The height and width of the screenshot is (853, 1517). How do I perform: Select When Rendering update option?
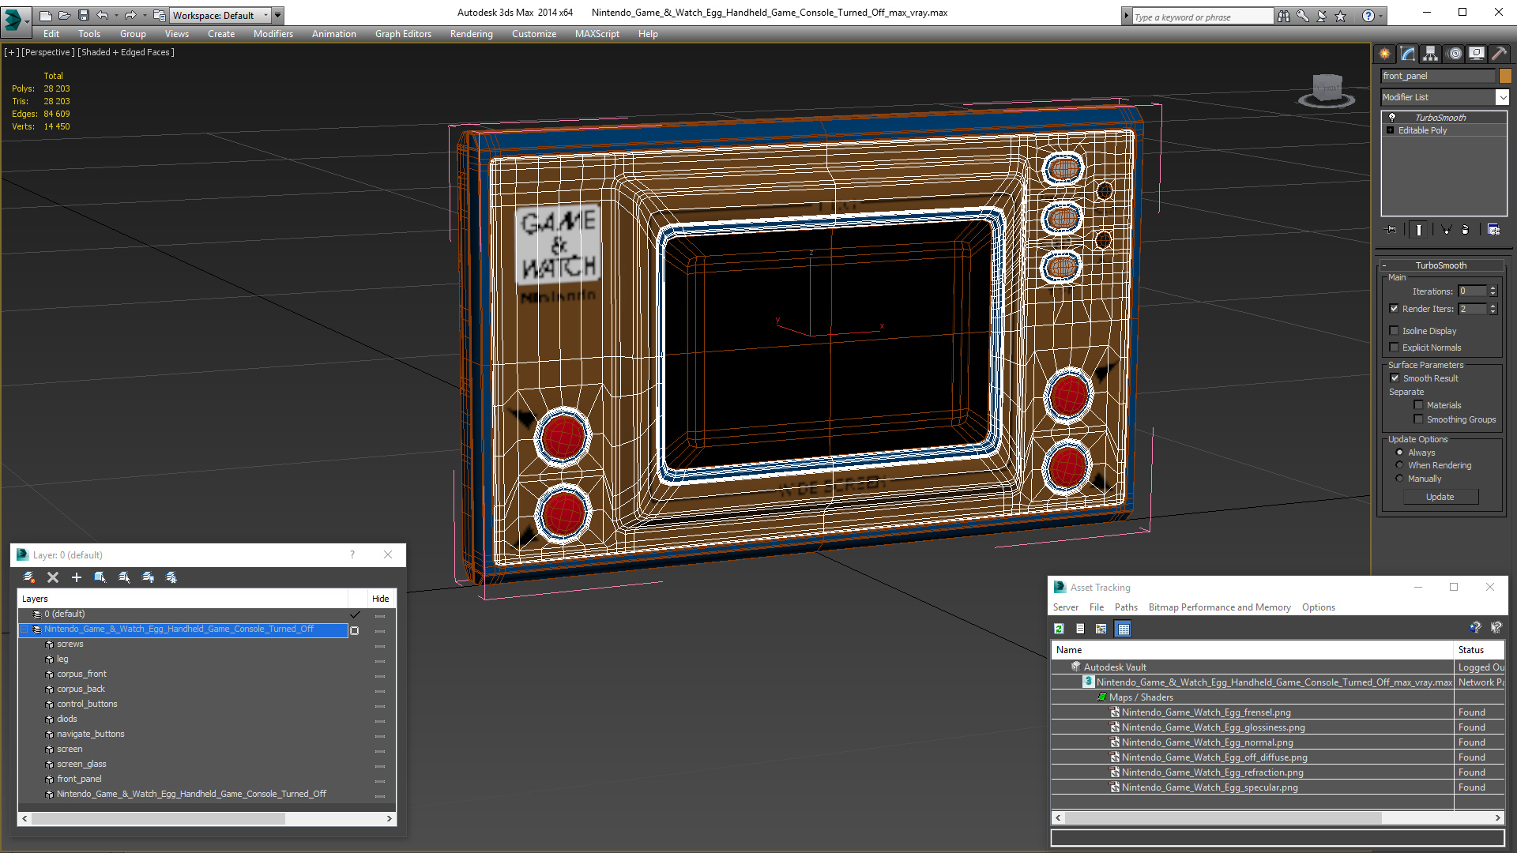coord(1399,465)
